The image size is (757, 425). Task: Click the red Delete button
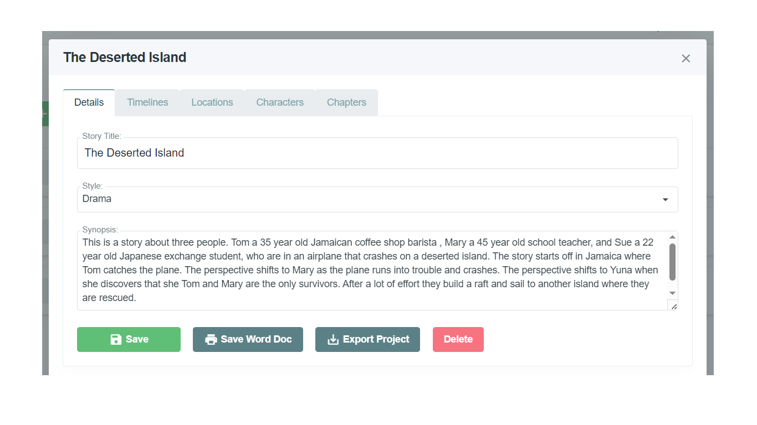458,339
